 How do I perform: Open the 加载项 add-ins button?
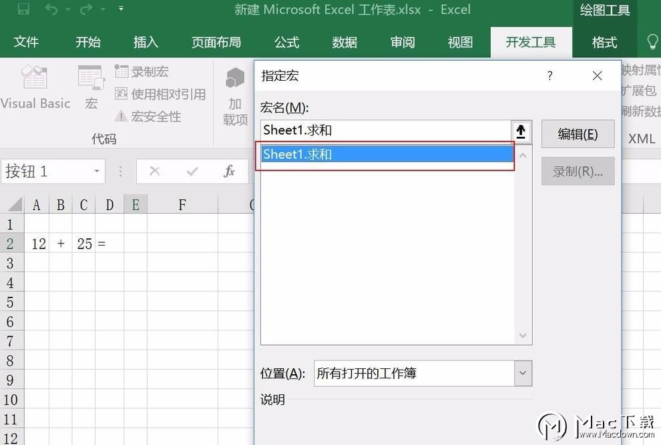(x=235, y=96)
